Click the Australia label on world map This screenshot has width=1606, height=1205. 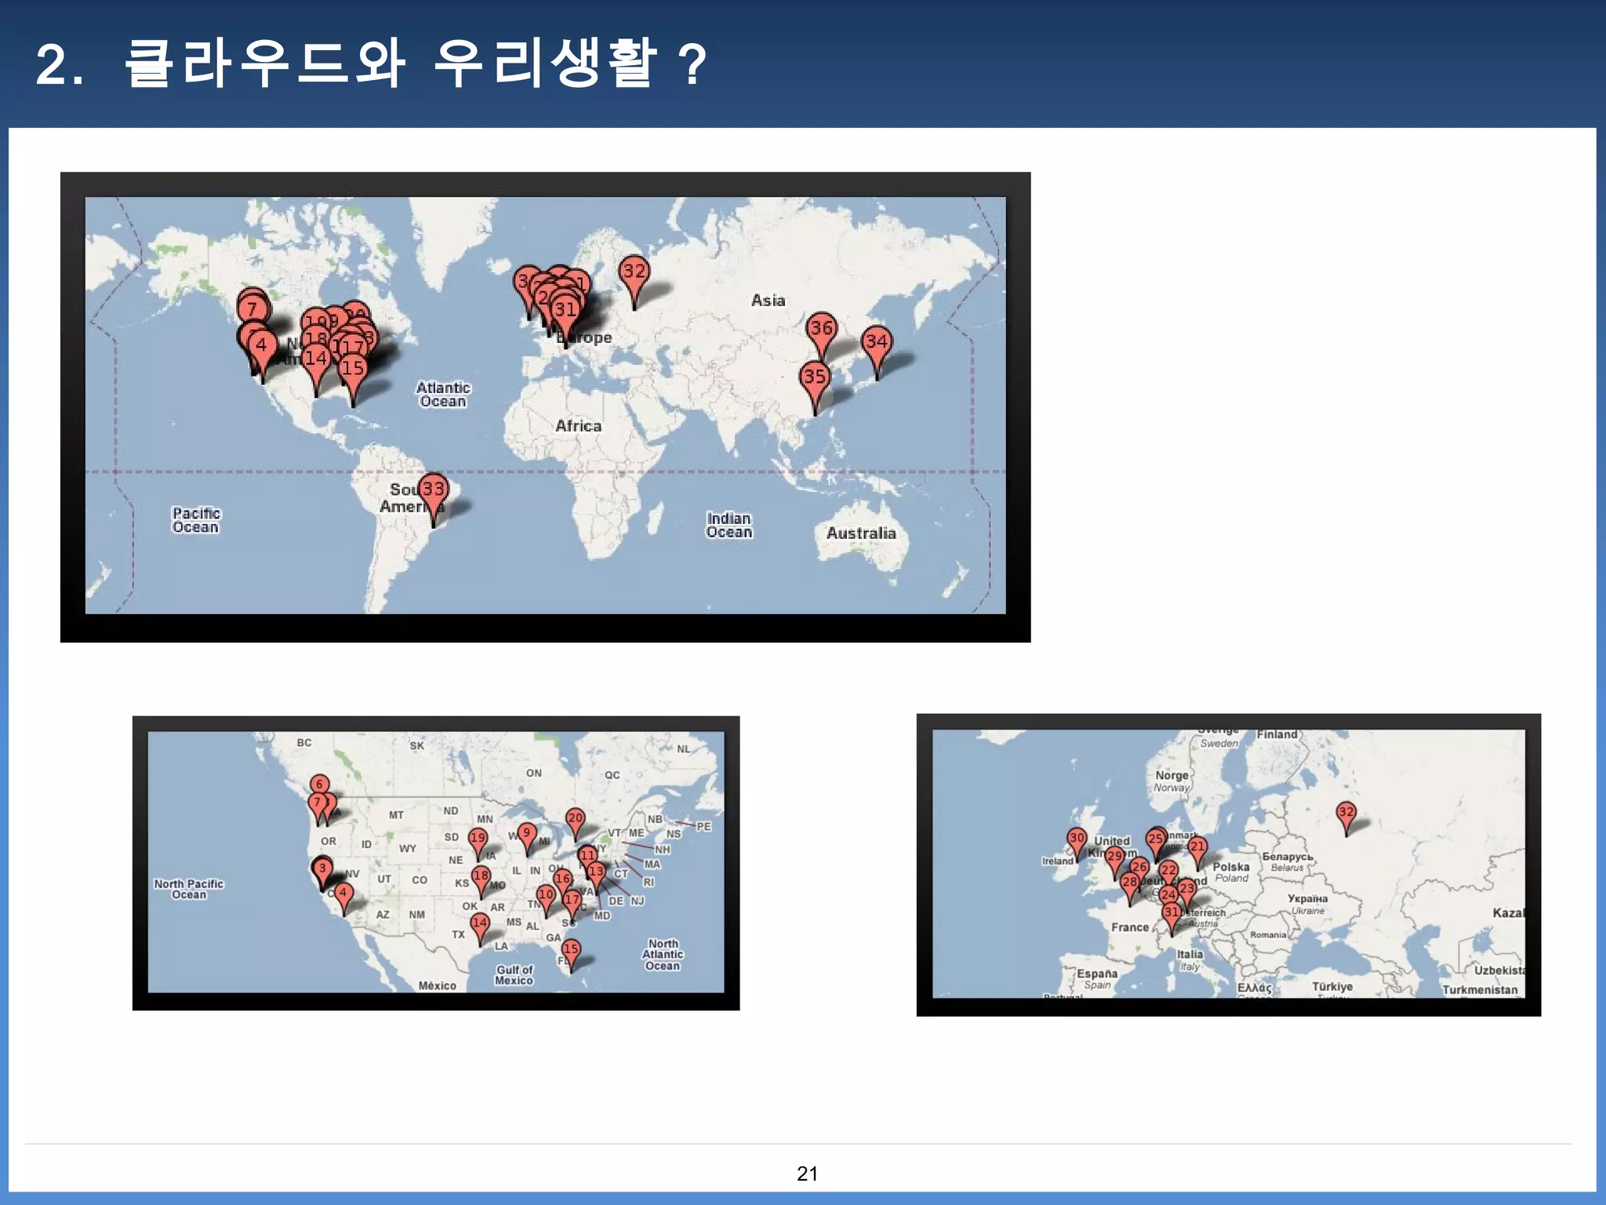860,533
